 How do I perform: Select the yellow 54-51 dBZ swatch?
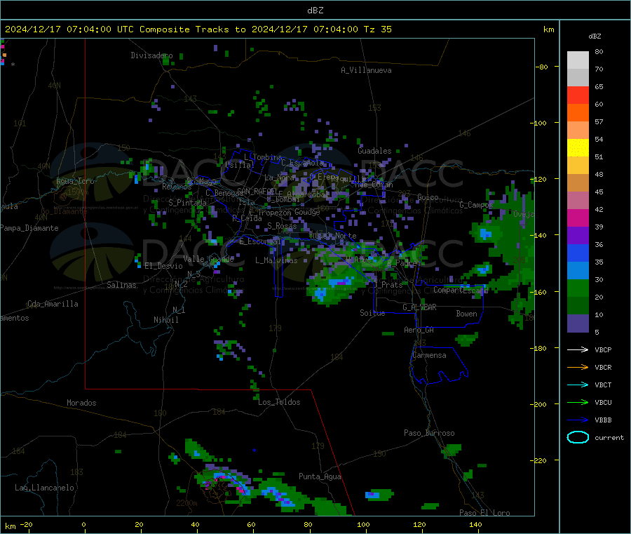click(x=578, y=148)
